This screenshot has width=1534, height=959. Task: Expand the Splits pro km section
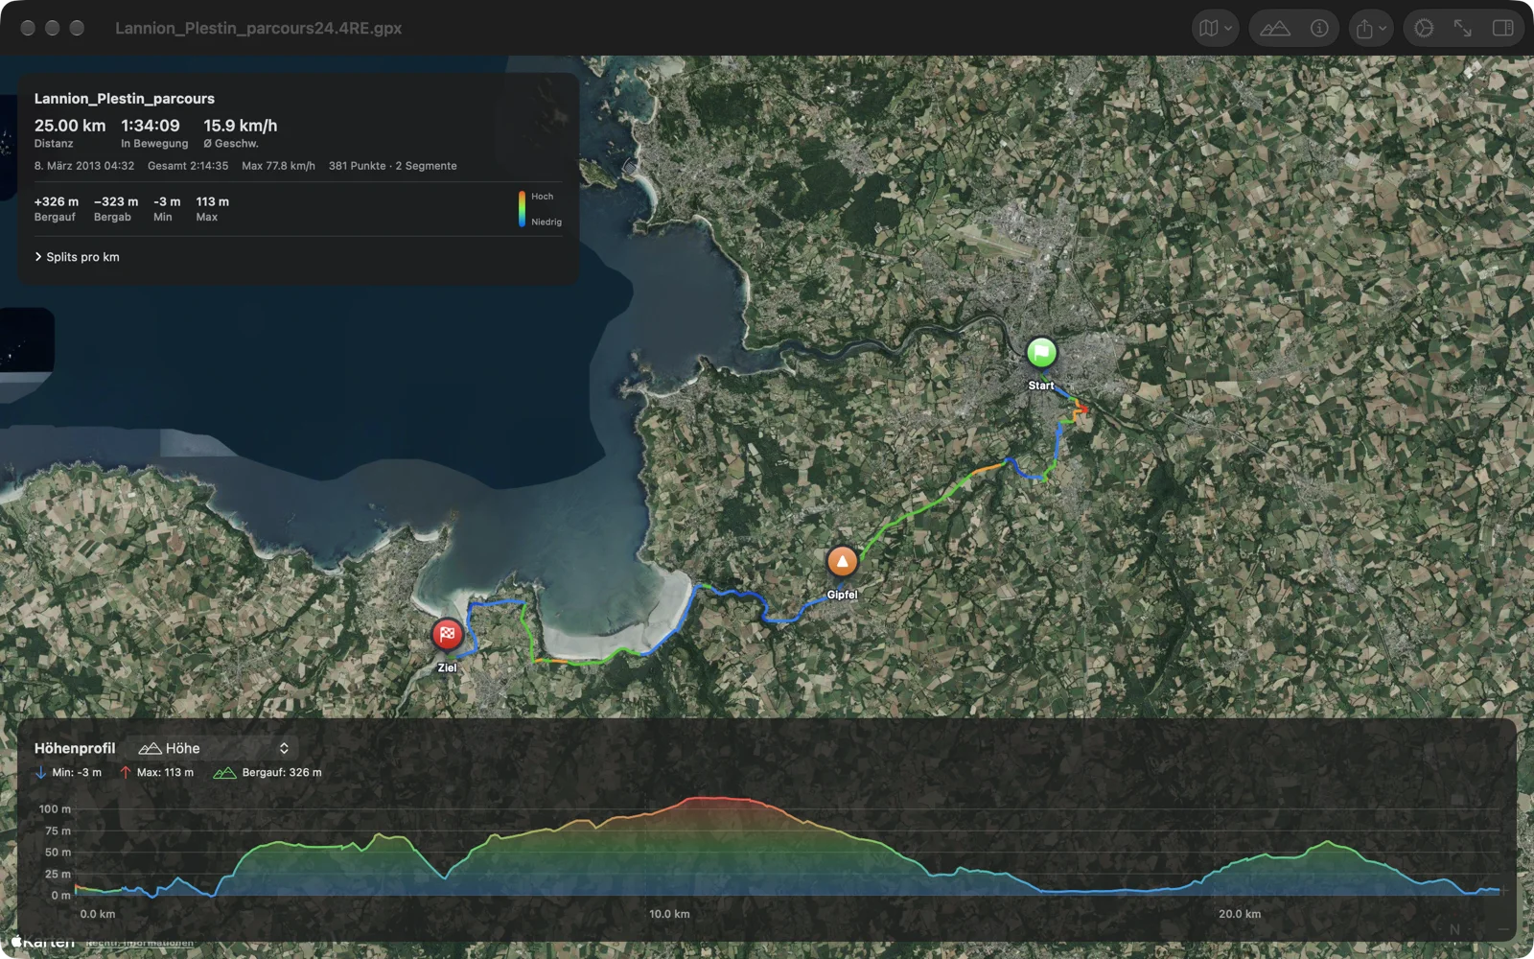[78, 257]
